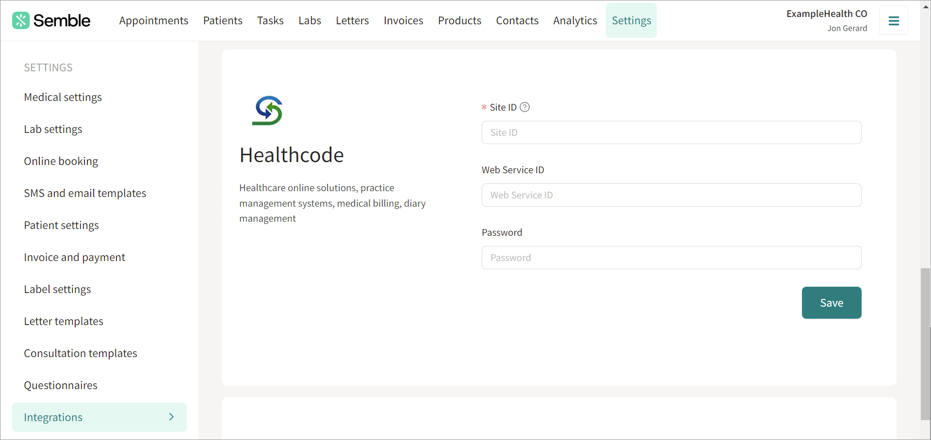Expand the Integrations chevron arrow
This screenshot has width=931, height=440.
point(171,417)
